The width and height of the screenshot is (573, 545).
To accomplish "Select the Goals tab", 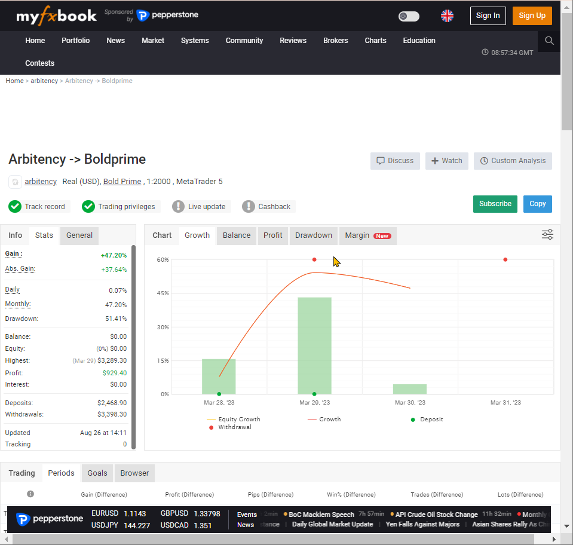I will [97, 473].
